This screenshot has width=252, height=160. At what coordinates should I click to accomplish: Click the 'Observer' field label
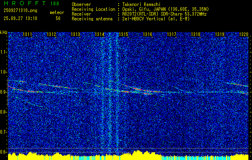click(81, 4)
